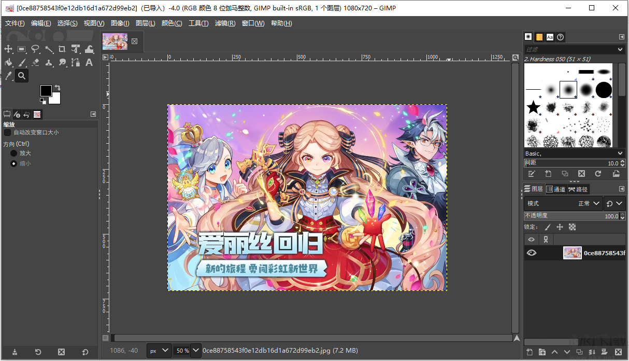Create a new layer in Layers panel
This screenshot has height=361, width=629.
[x=530, y=352]
